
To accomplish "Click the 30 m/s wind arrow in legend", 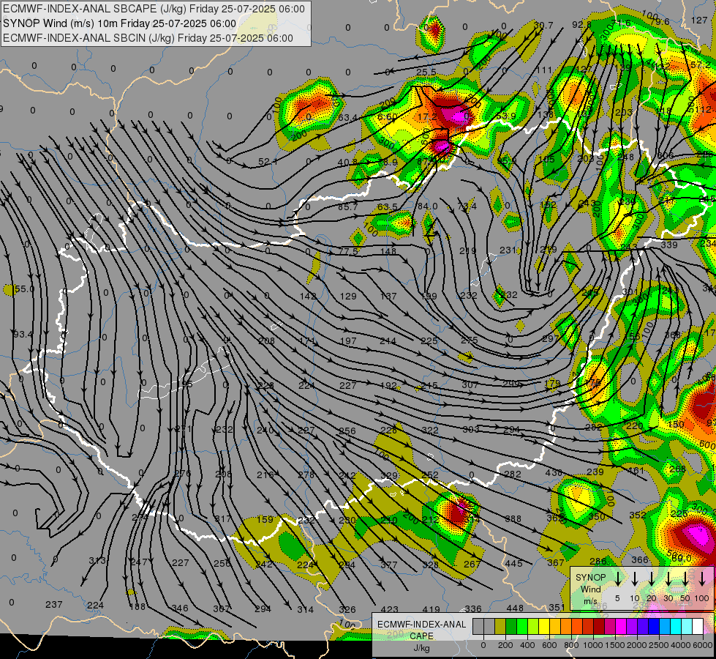I will pyautogui.click(x=668, y=578).
